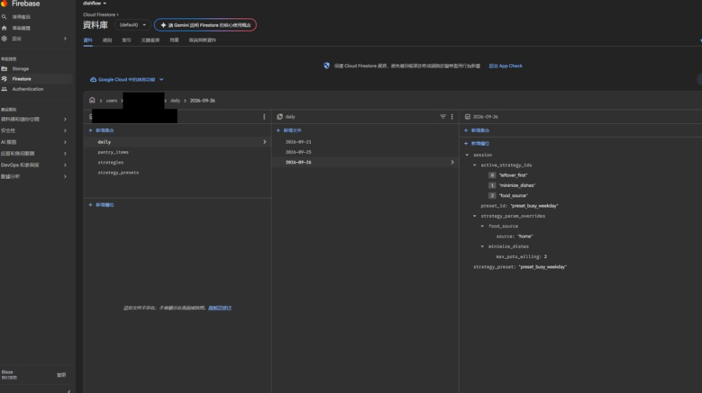Open project overview via home icon in sidebar
The width and height of the screenshot is (702, 393).
4,27
